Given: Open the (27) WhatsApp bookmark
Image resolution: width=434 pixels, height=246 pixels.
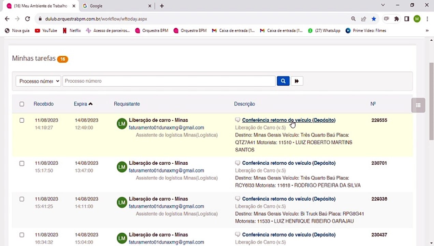Looking at the screenshot, I should (324, 30).
